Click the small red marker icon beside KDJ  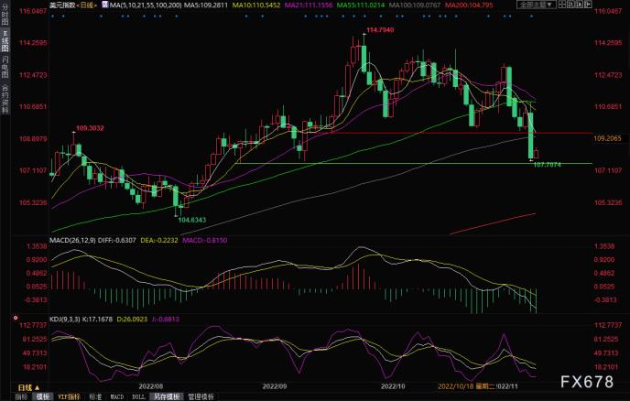click(16, 318)
